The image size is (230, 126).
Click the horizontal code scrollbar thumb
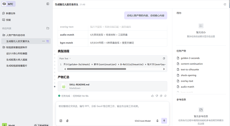click(96, 69)
